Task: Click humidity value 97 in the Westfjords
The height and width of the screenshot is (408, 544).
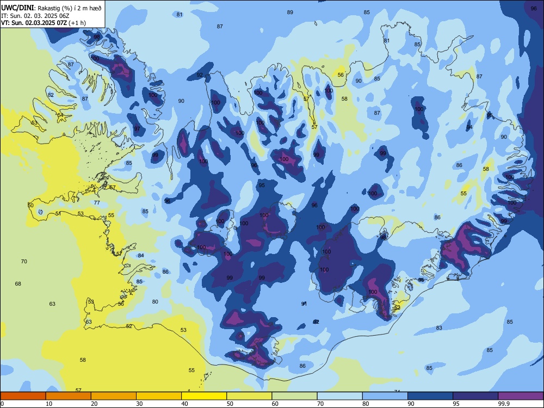Action: pos(137,129)
